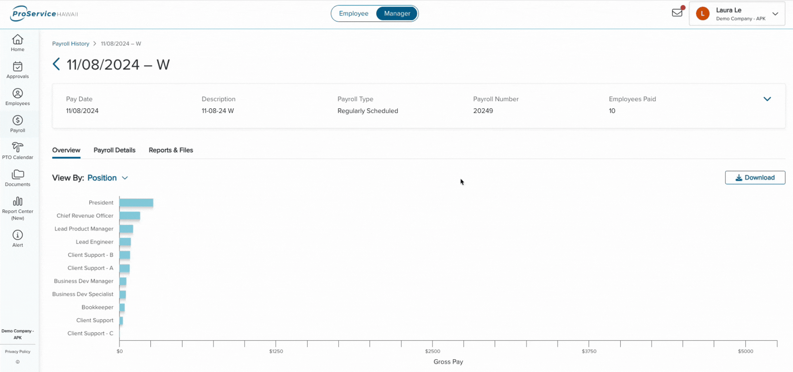Open the Privacy Policy link
Image resolution: width=793 pixels, height=372 pixels.
click(x=17, y=352)
